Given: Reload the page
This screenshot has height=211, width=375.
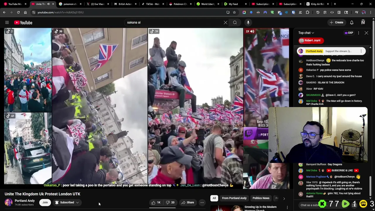Looking at the screenshot, I should point(18,12).
